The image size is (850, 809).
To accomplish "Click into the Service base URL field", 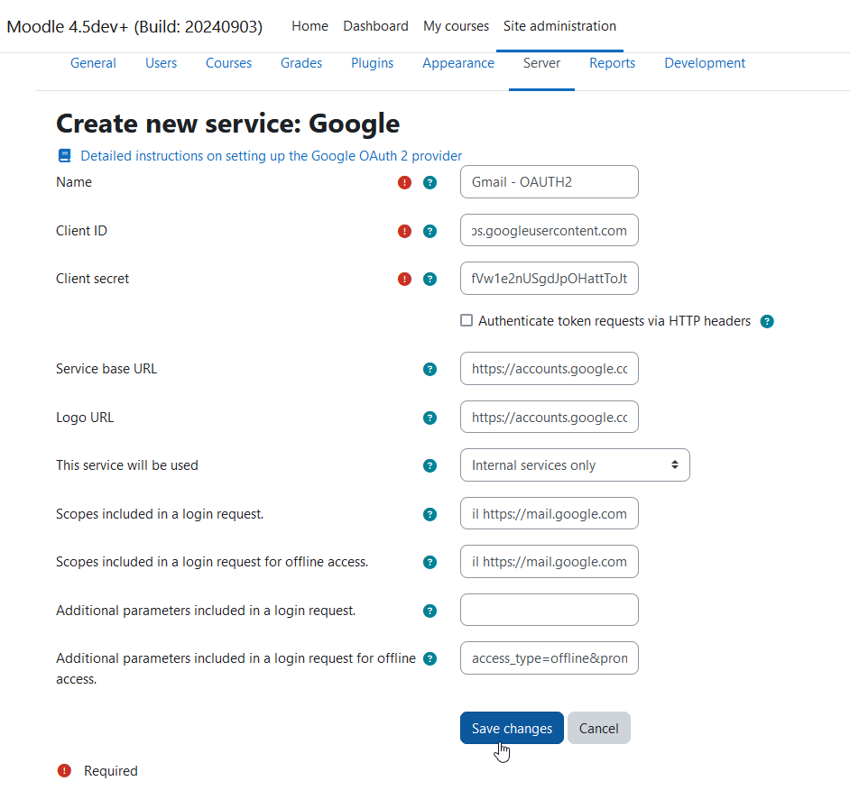I will point(550,369).
